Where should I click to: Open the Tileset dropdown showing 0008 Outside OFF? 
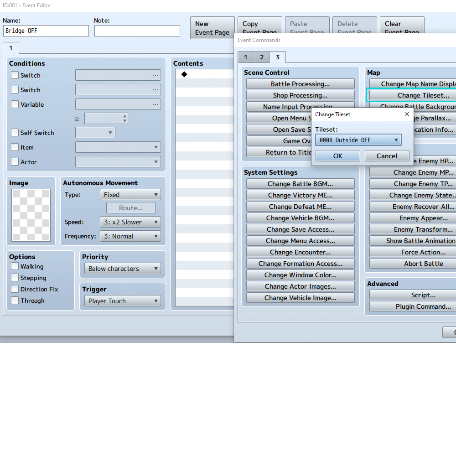pos(358,140)
